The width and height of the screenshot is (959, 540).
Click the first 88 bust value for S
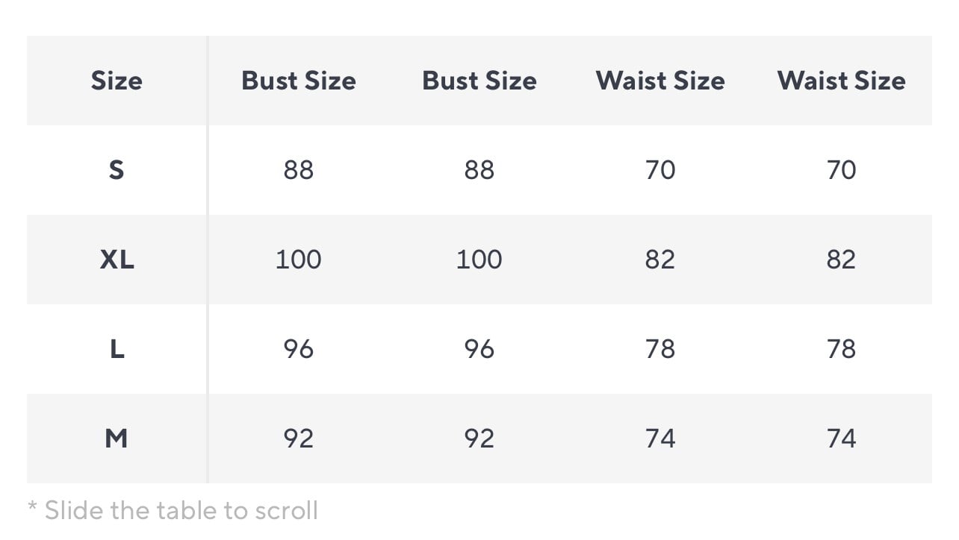pyautogui.click(x=298, y=170)
